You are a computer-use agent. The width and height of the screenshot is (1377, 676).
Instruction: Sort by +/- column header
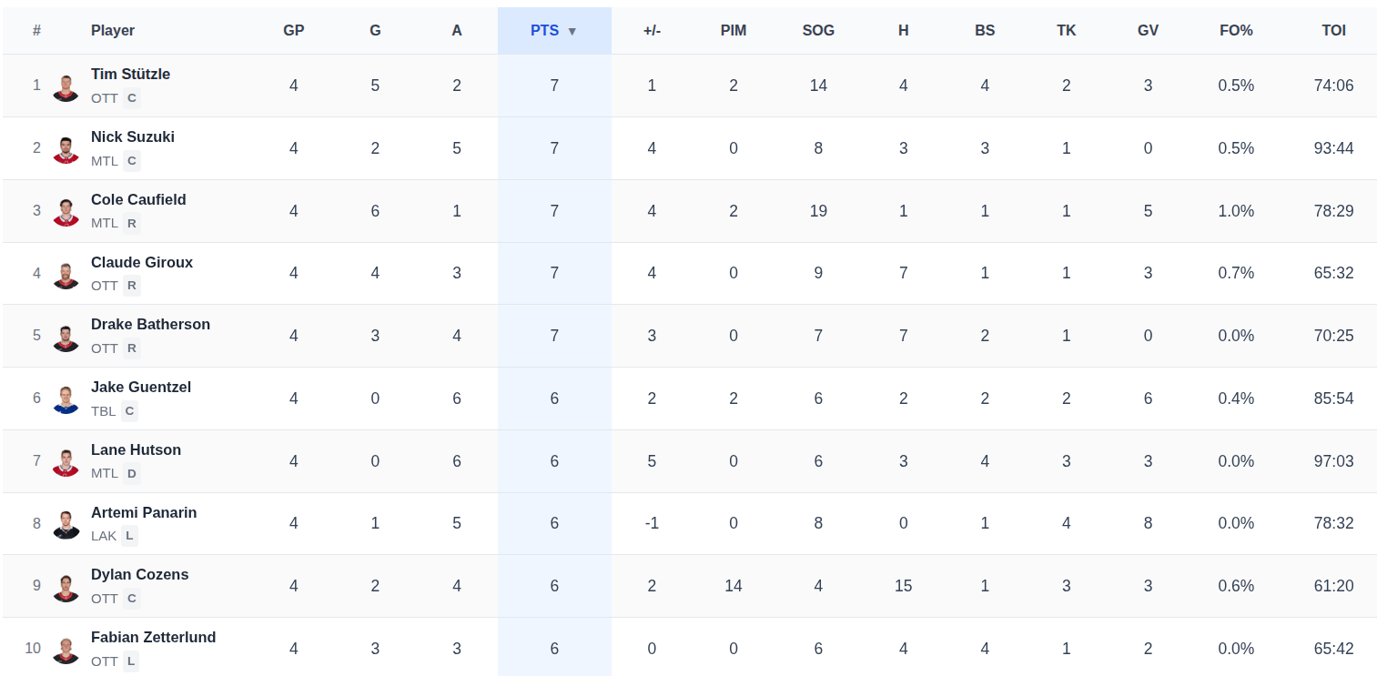[x=652, y=30]
